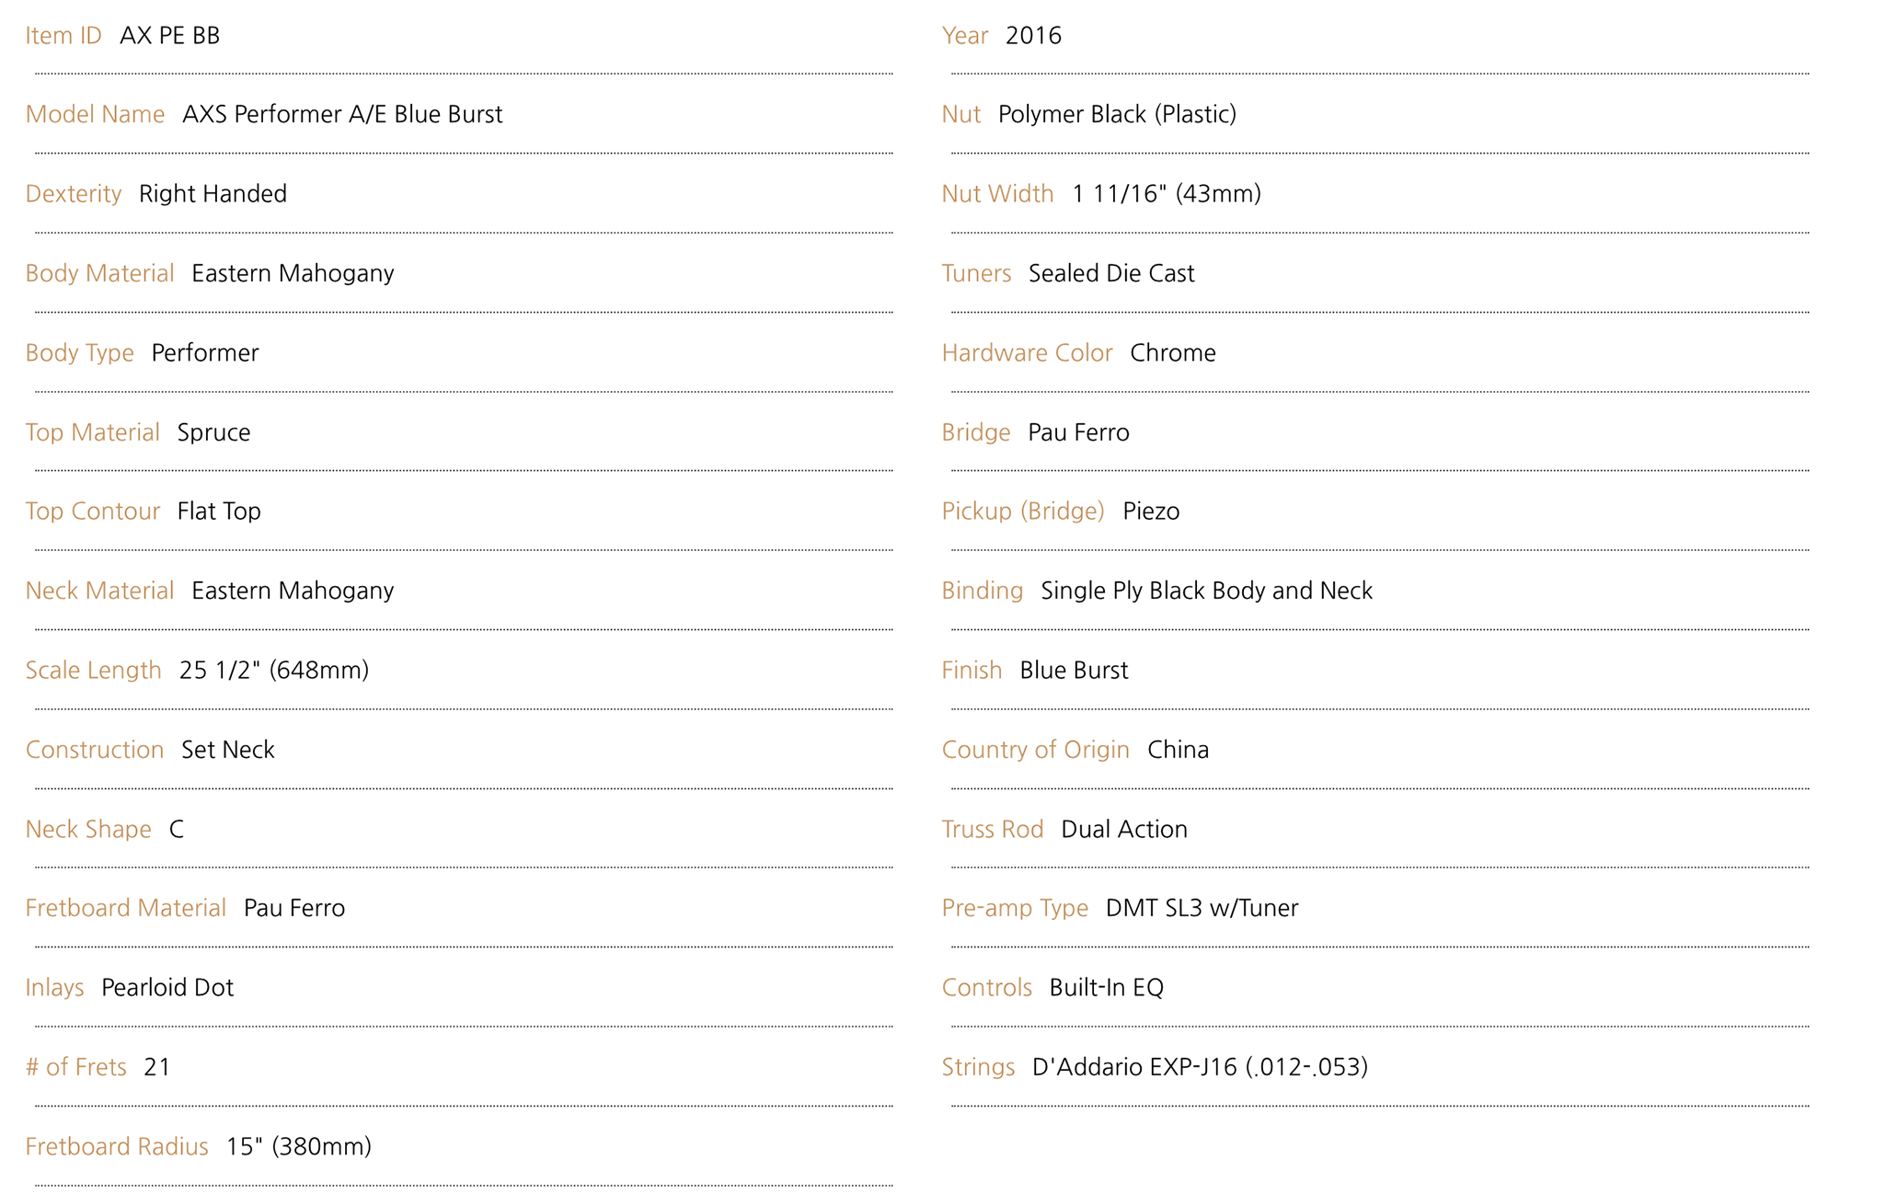Click the Pickup (Bridge) label

1023,511
